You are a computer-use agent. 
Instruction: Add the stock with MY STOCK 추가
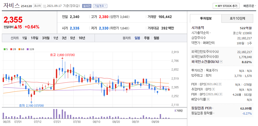point(226,6)
